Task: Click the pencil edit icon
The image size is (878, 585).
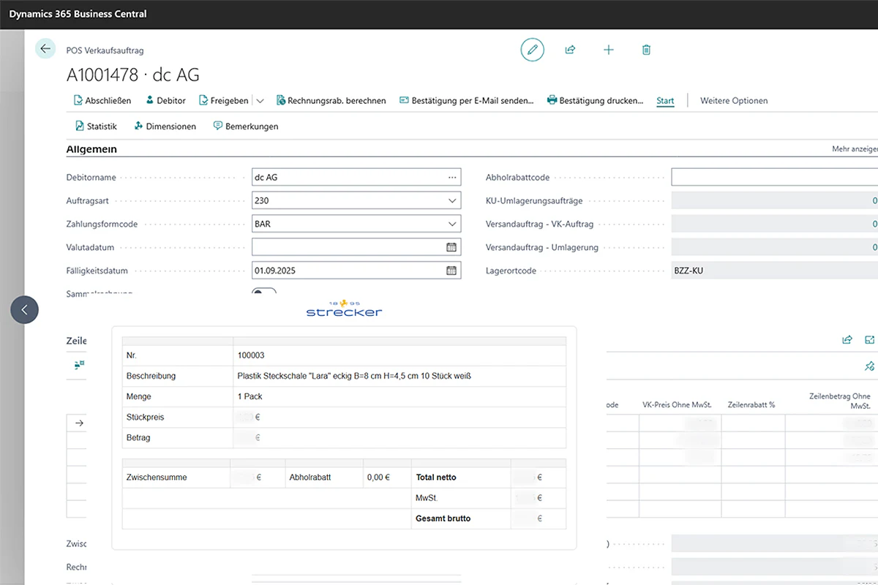Action: pos(533,50)
